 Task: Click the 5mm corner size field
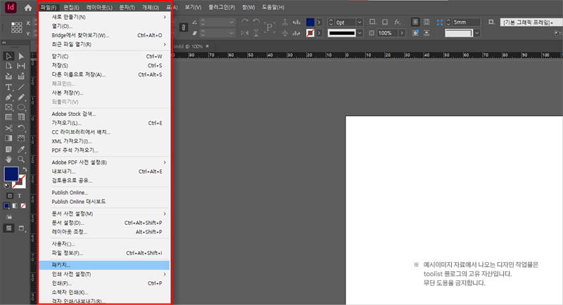[x=466, y=22]
